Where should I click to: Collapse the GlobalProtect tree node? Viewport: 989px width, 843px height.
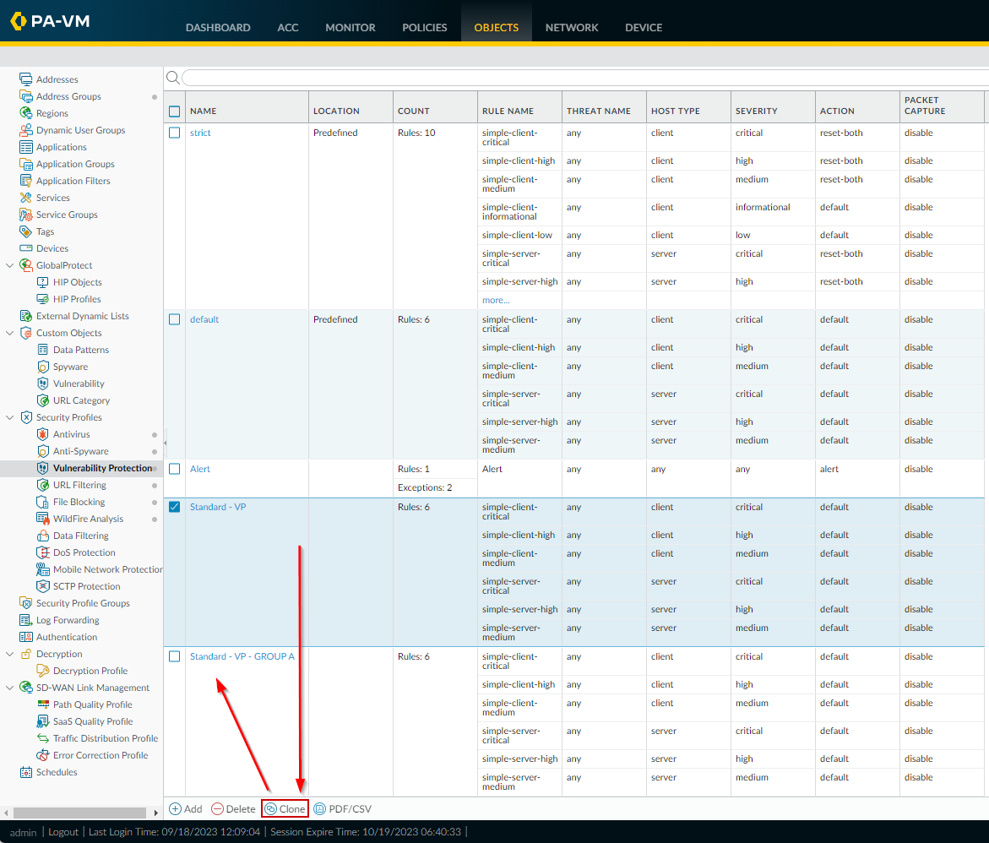[x=10, y=265]
